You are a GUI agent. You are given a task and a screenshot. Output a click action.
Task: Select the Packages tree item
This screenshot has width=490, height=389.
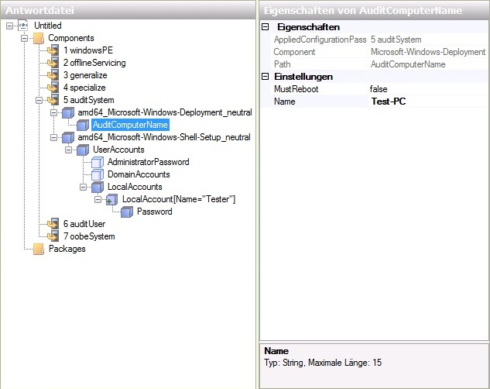67,249
